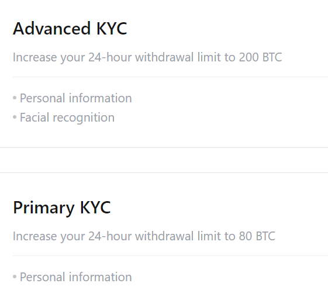This screenshot has height=297, width=328.
Task: Click bullet dot beside Primary KYC Personal information
Action: click(x=15, y=277)
